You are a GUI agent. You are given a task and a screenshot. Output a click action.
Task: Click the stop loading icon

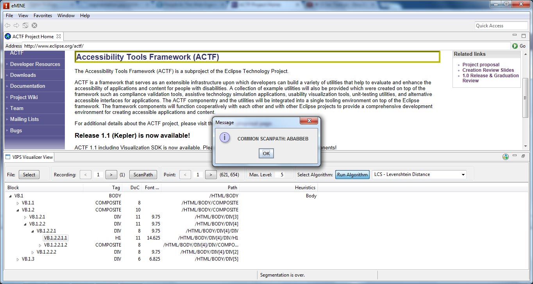(34, 25)
